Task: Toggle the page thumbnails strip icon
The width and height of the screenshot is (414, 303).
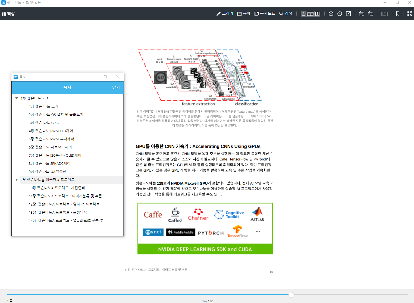Action: 385,14
